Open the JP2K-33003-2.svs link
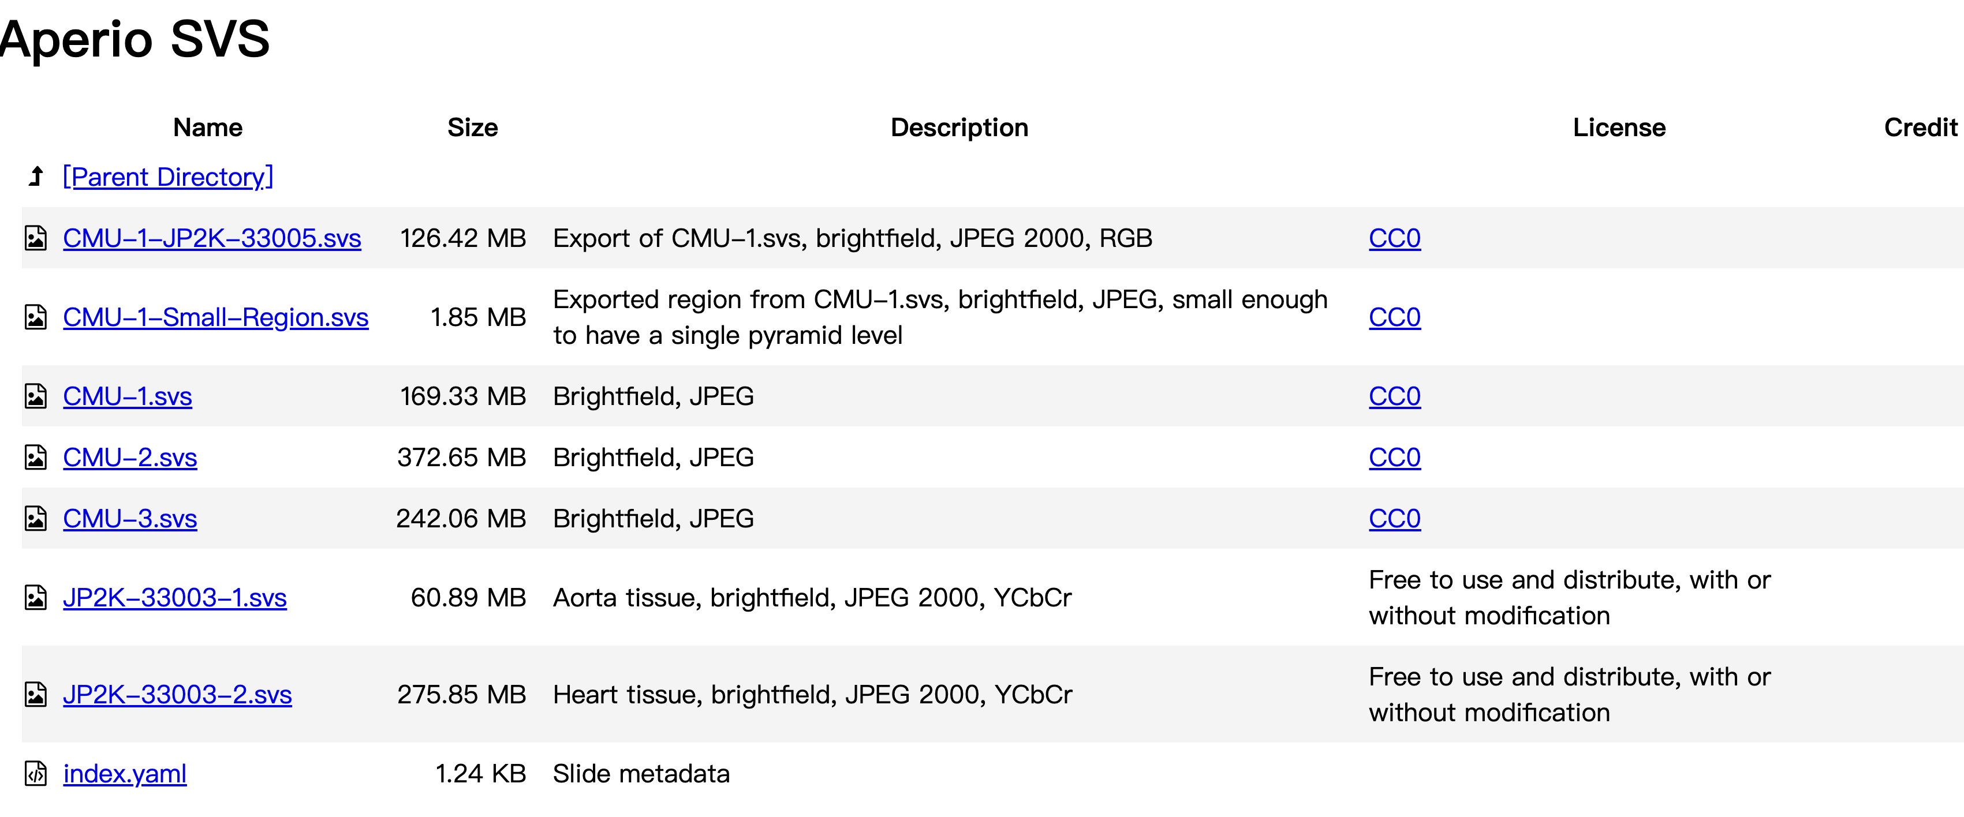Image resolution: width=1964 pixels, height=817 pixels. [178, 694]
